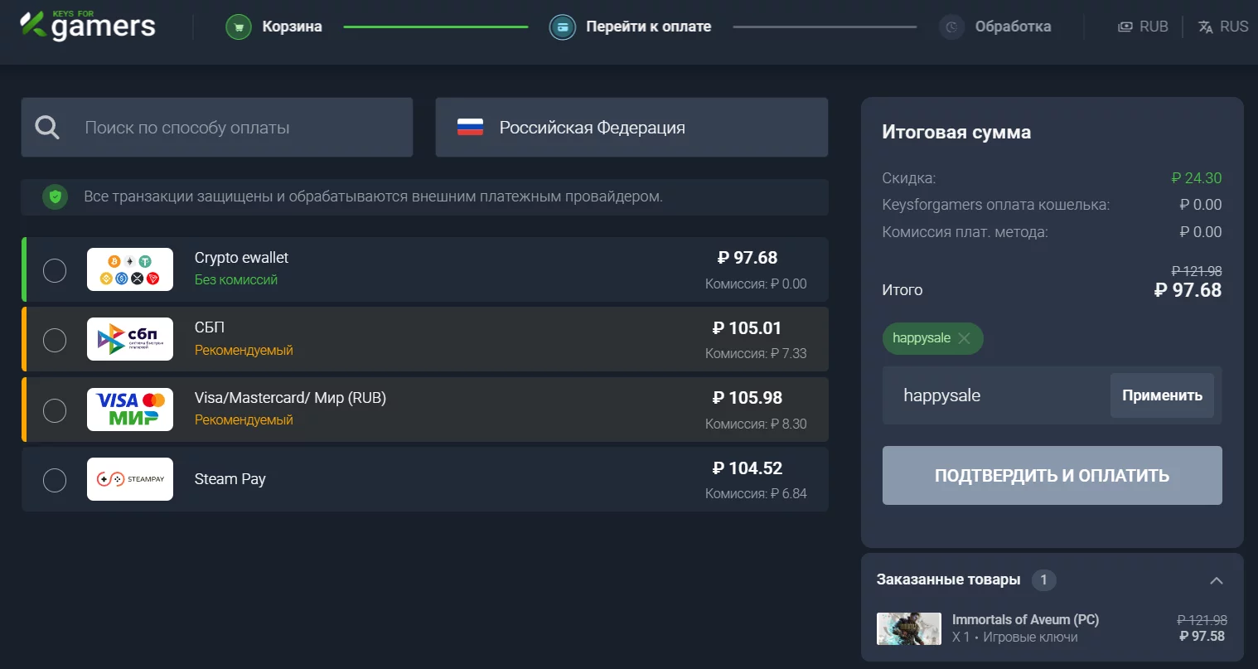Click the item price ₽ 97.58
Screen dimensions: 1258x669
(x=1202, y=637)
